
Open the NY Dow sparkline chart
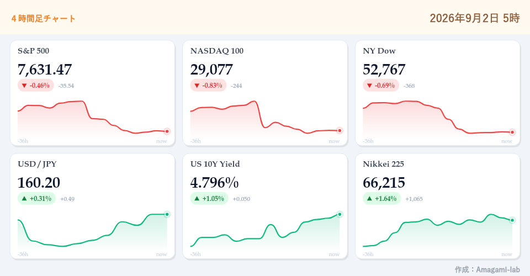click(438, 119)
